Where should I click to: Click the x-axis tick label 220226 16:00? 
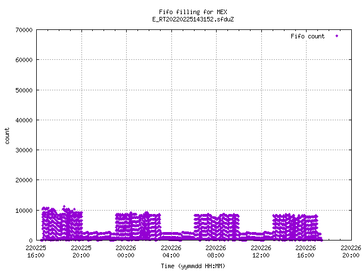[x=305, y=251]
